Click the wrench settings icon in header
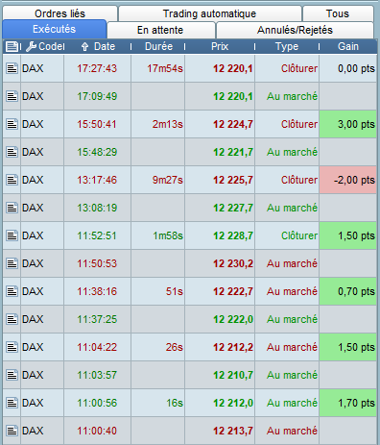This screenshot has height=445, width=380. click(x=31, y=47)
